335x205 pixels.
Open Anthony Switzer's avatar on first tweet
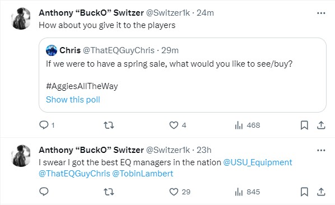click(x=21, y=18)
